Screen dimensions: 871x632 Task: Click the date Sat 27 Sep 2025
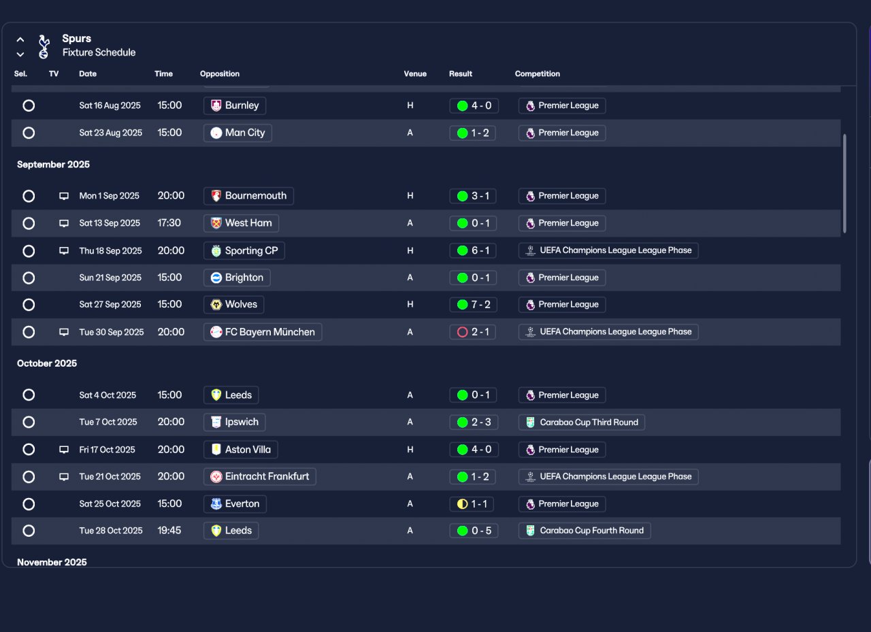[110, 305]
